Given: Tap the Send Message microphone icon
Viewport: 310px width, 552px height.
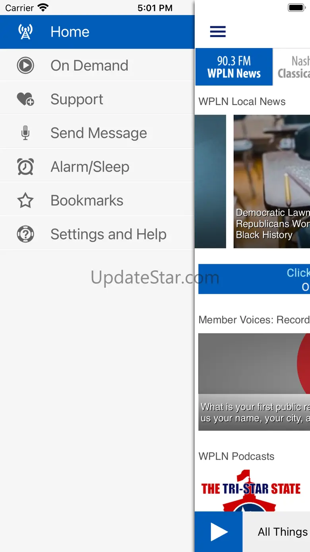Looking at the screenshot, I should point(25,133).
